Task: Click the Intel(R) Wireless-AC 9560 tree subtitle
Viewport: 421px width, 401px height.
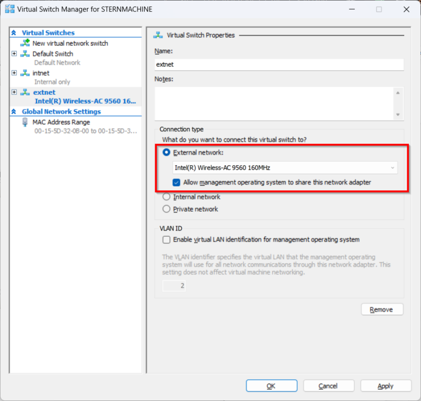Action: [85, 101]
